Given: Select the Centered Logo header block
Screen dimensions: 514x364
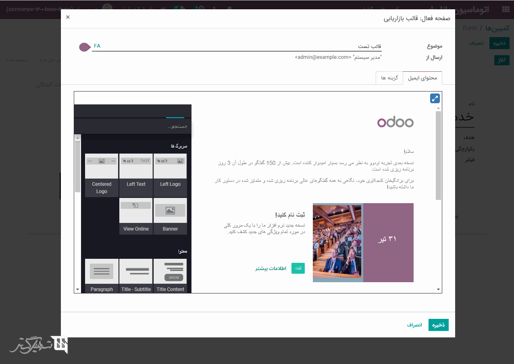Looking at the screenshot, I should click(102, 175).
